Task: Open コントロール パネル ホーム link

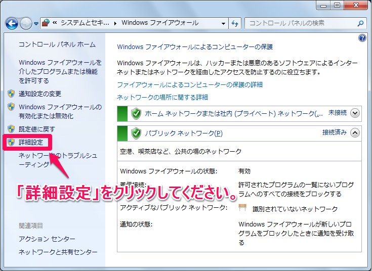Action: pyautogui.click(x=57, y=44)
